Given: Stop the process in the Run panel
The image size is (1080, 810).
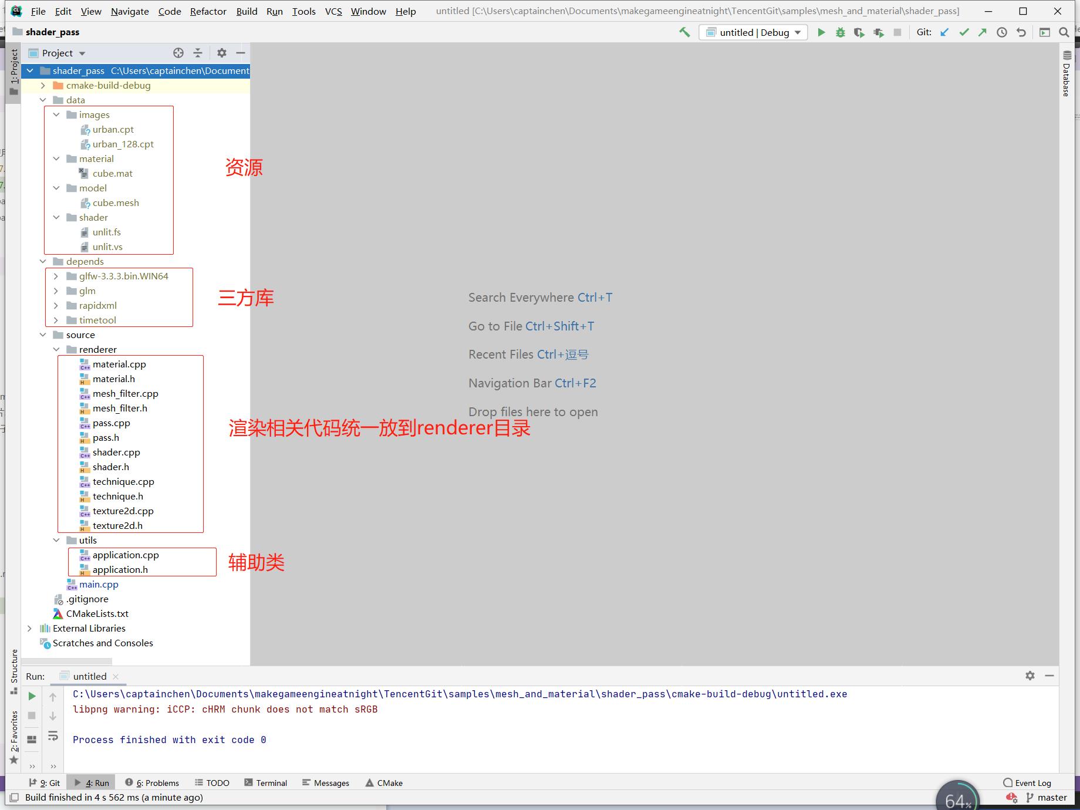Looking at the screenshot, I should (x=32, y=716).
